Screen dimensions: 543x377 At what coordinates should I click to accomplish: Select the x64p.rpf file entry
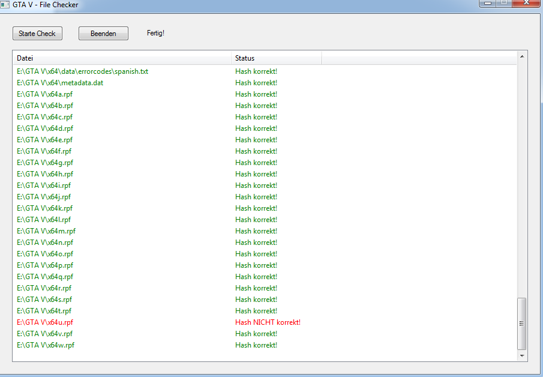pyautogui.click(x=45, y=266)
